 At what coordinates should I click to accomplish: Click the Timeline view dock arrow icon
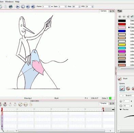[x=111, y=103]
